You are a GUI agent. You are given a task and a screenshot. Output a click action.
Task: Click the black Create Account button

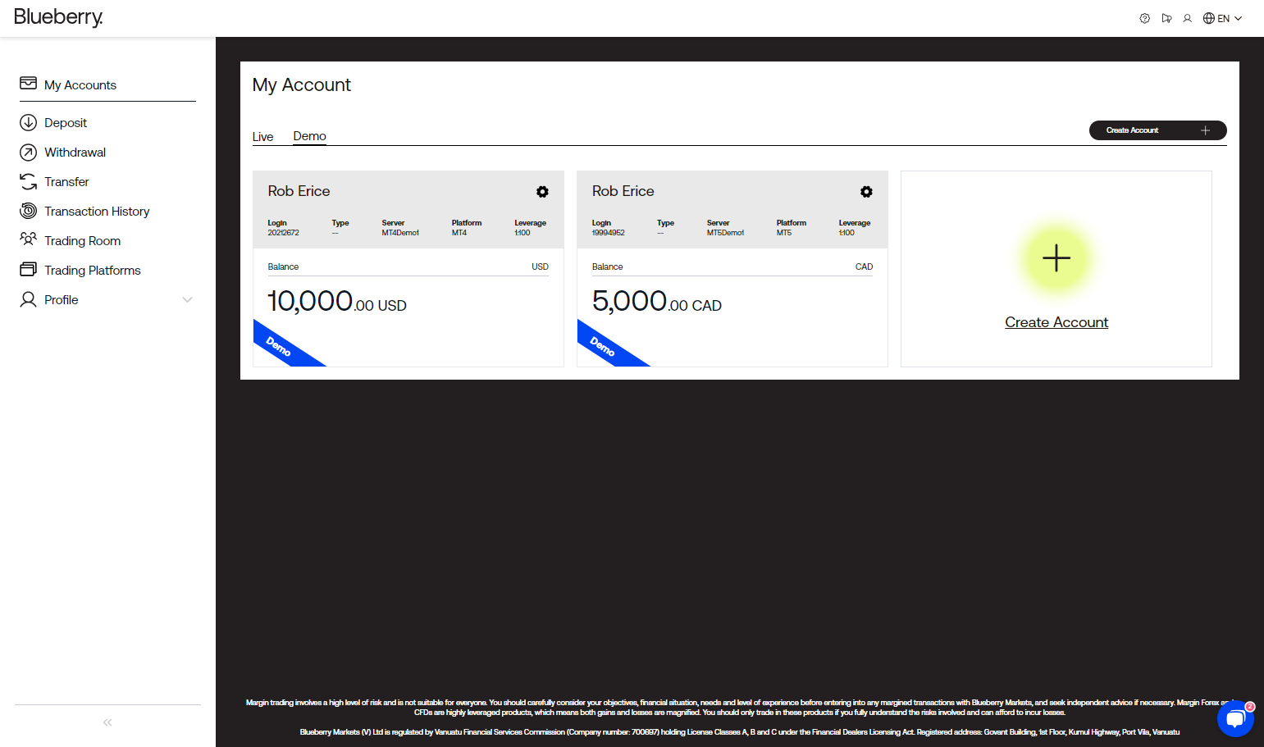(x=1157, y=130)
